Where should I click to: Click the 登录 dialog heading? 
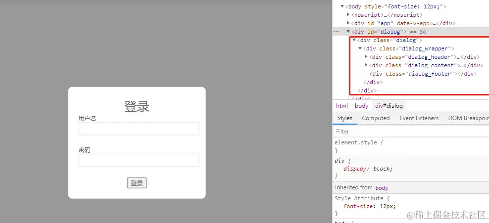click(137, 106)
